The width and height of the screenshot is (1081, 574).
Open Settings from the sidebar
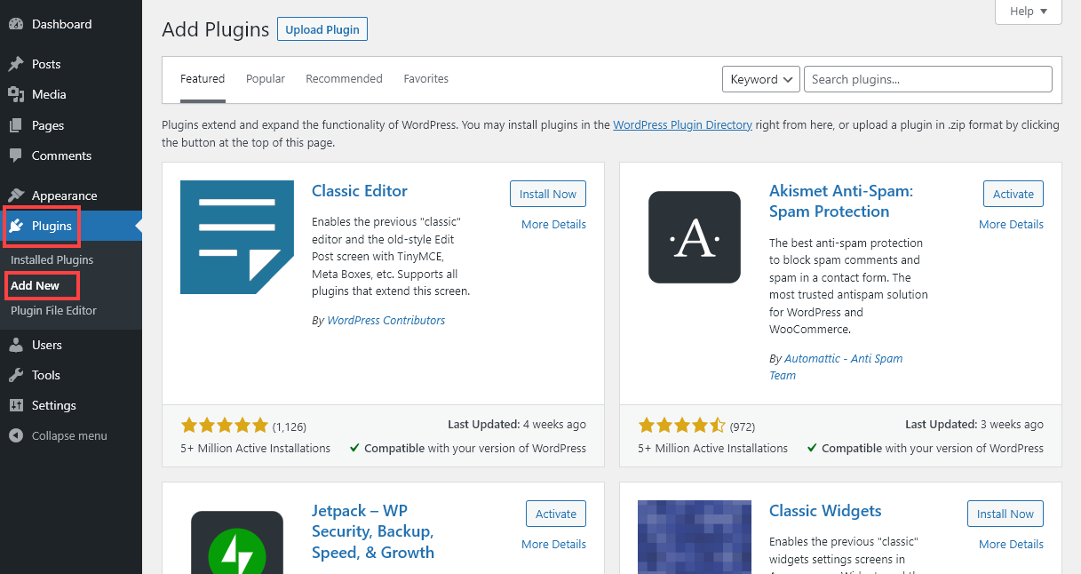(52, 405)
